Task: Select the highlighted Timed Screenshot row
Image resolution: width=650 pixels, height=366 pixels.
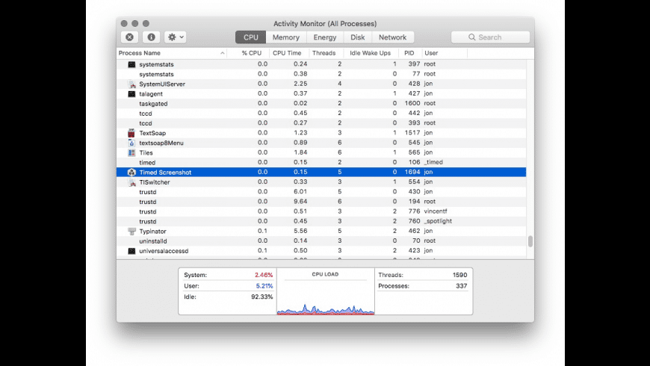Action: 321,172
